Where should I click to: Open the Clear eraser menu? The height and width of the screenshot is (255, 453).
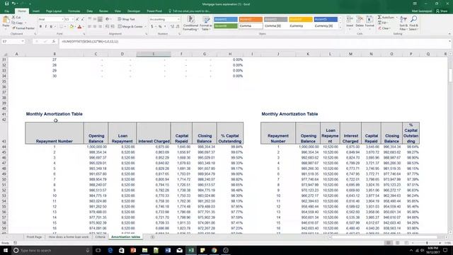point(384,28)
